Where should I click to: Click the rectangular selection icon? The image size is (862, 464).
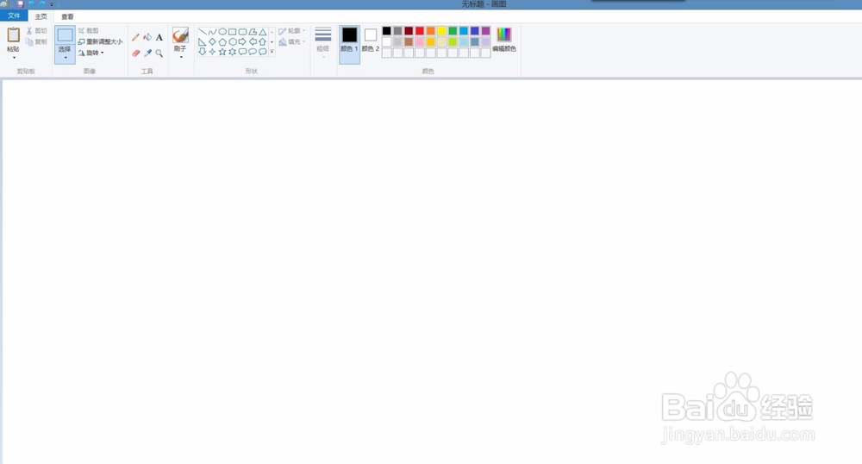65,35
